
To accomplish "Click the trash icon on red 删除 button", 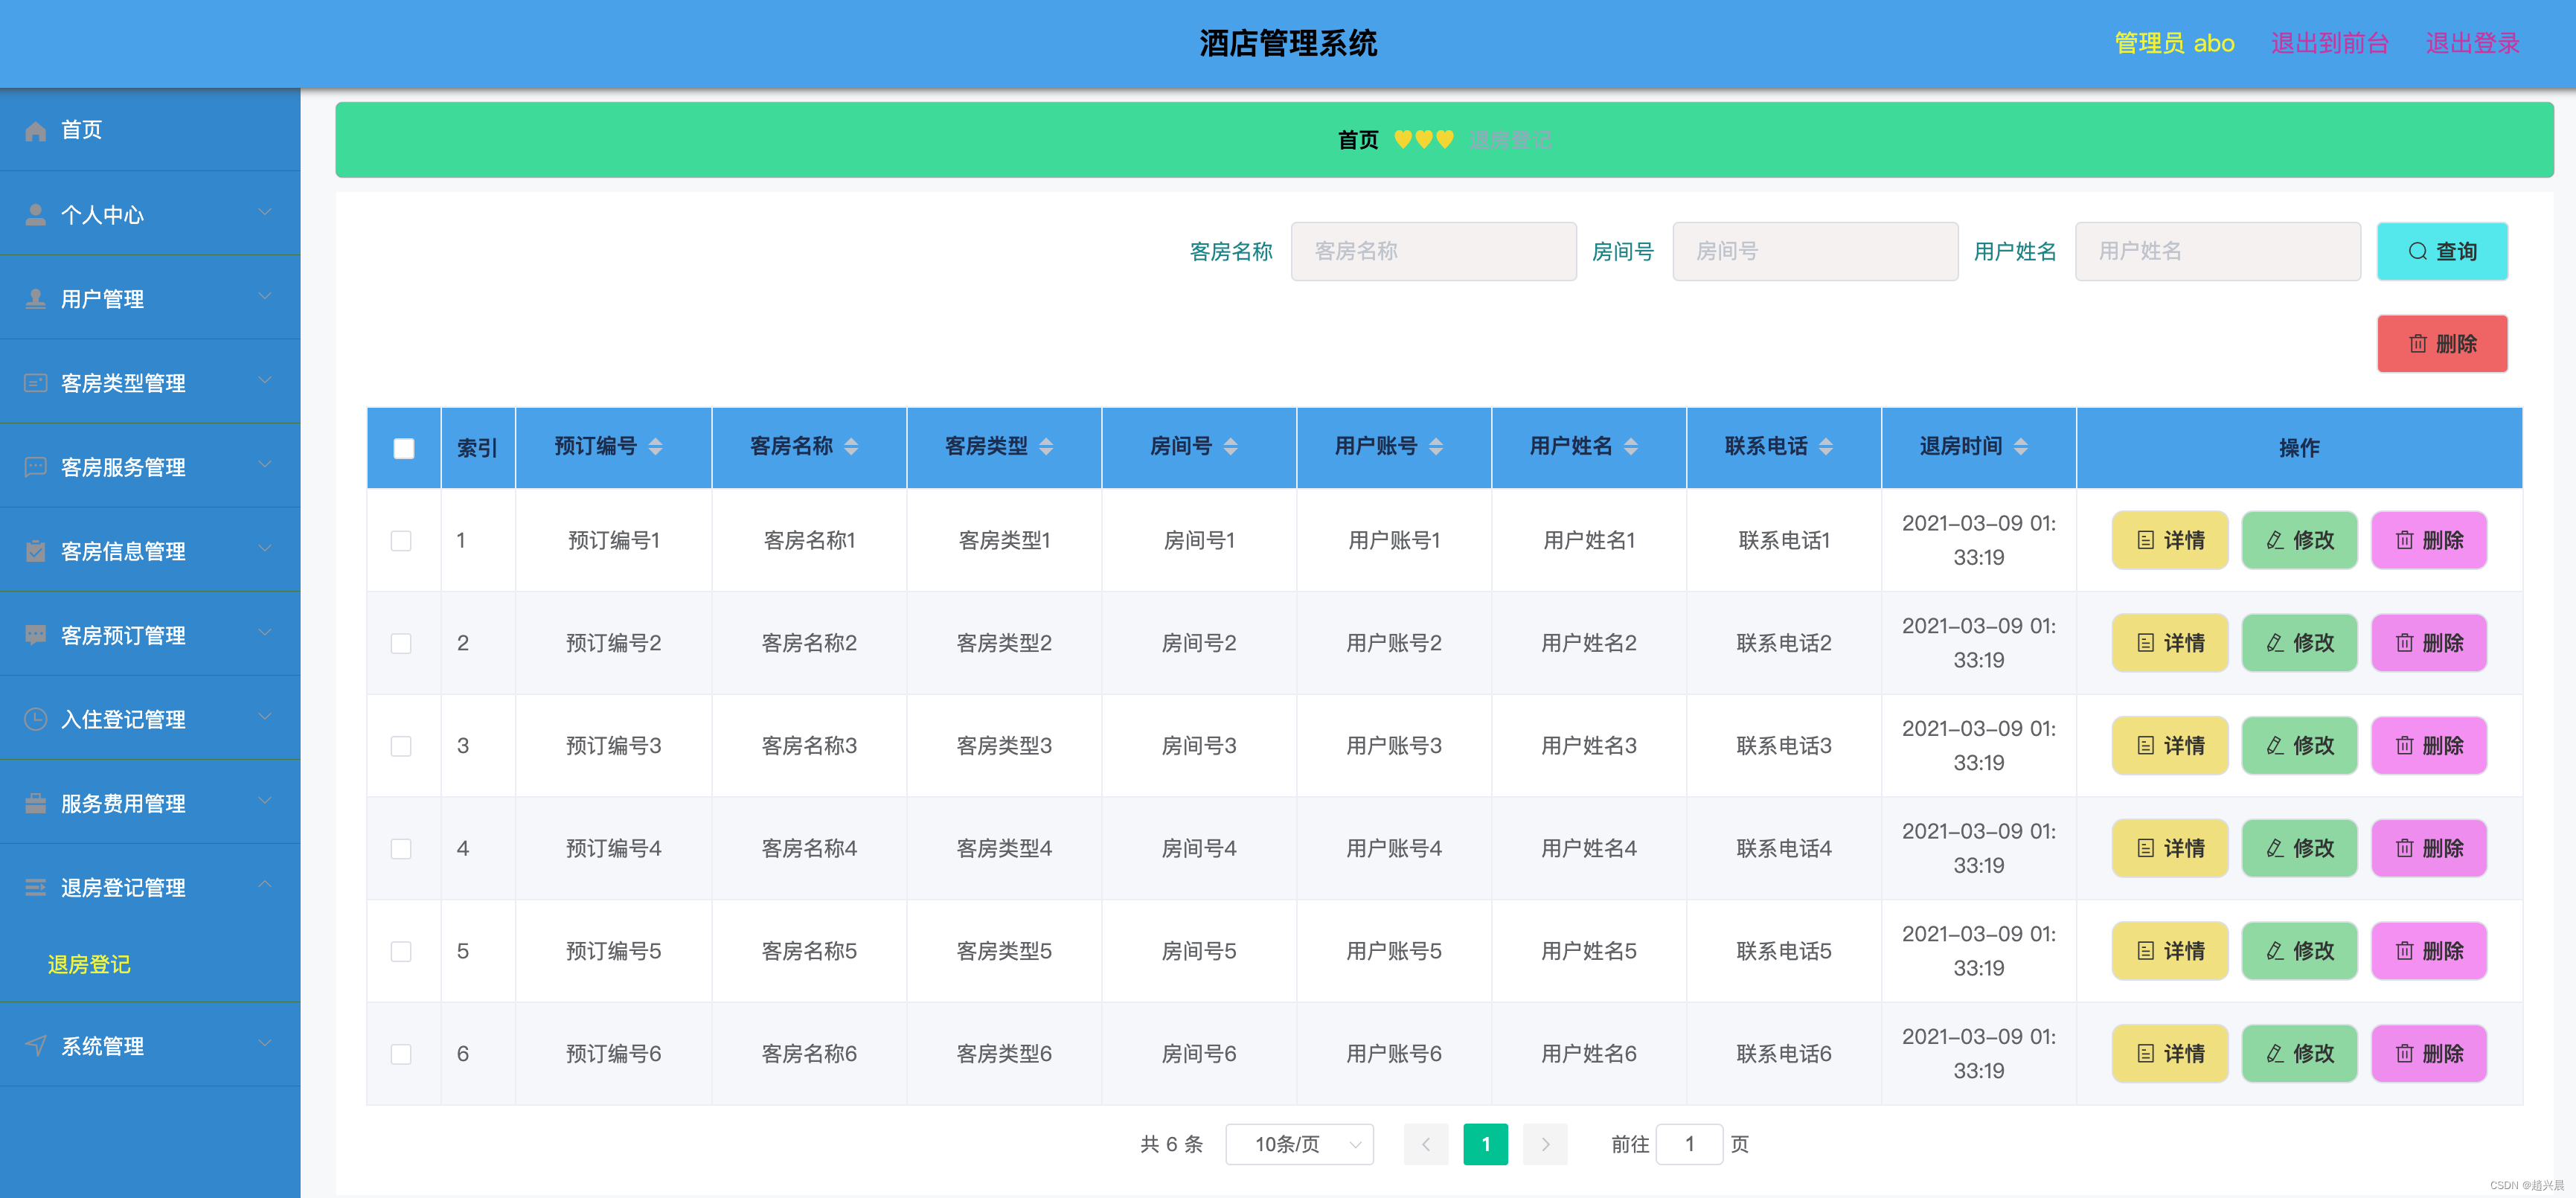I will coord(2419,343).
